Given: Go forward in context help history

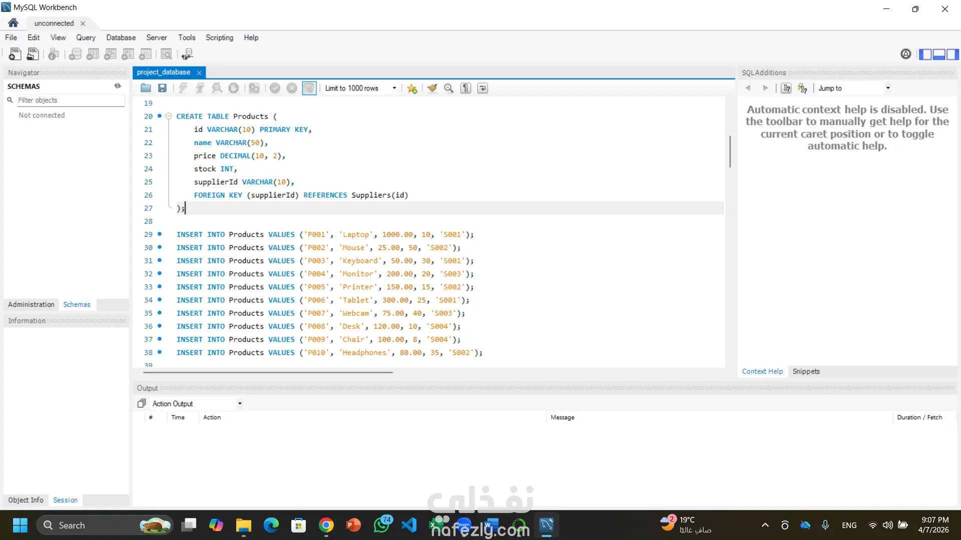Looking at the screenshot, I should (x=765, y=88).
